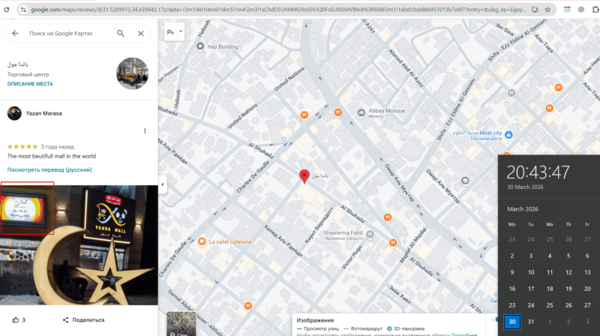Click the magnifier search icon

click(x=121, y=34)
